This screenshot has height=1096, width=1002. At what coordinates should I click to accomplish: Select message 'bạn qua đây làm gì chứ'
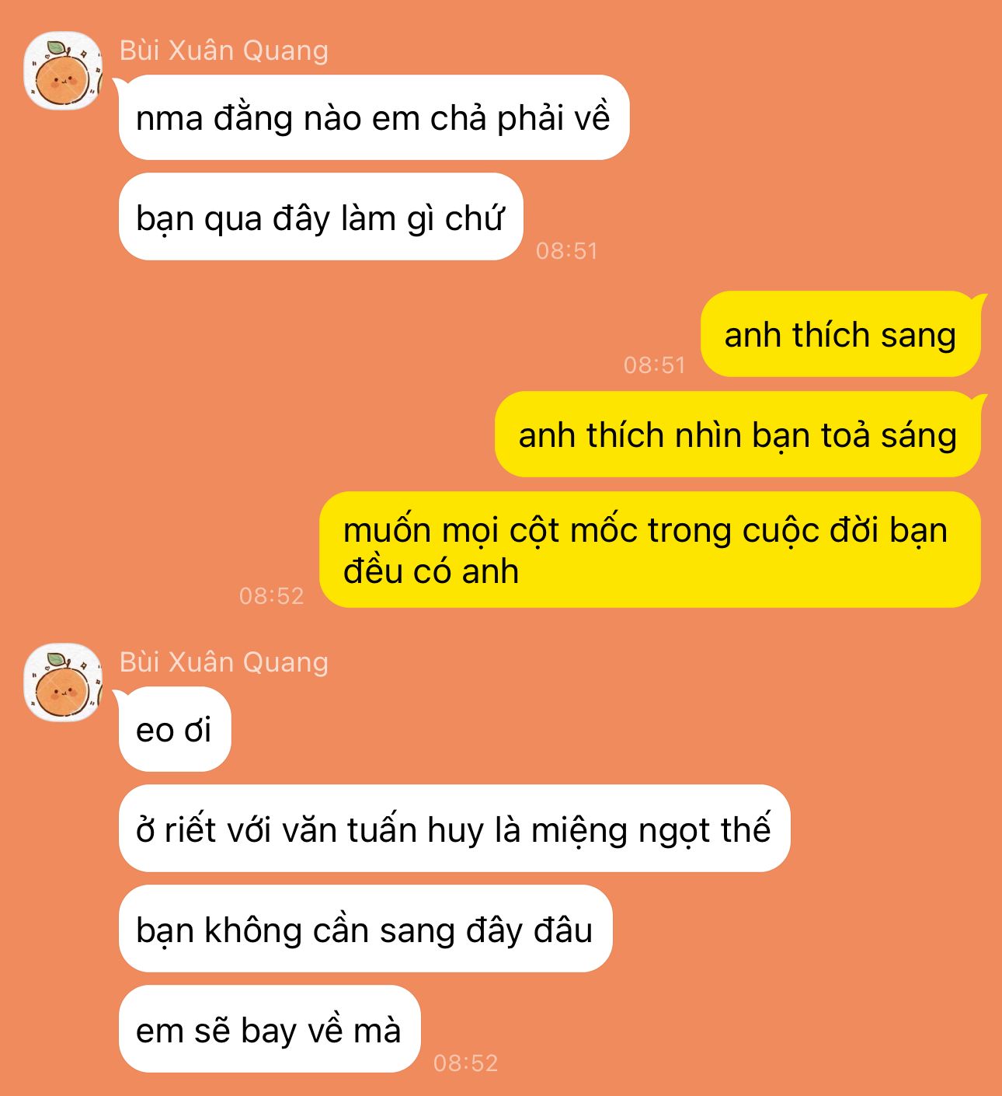(321, 217)
